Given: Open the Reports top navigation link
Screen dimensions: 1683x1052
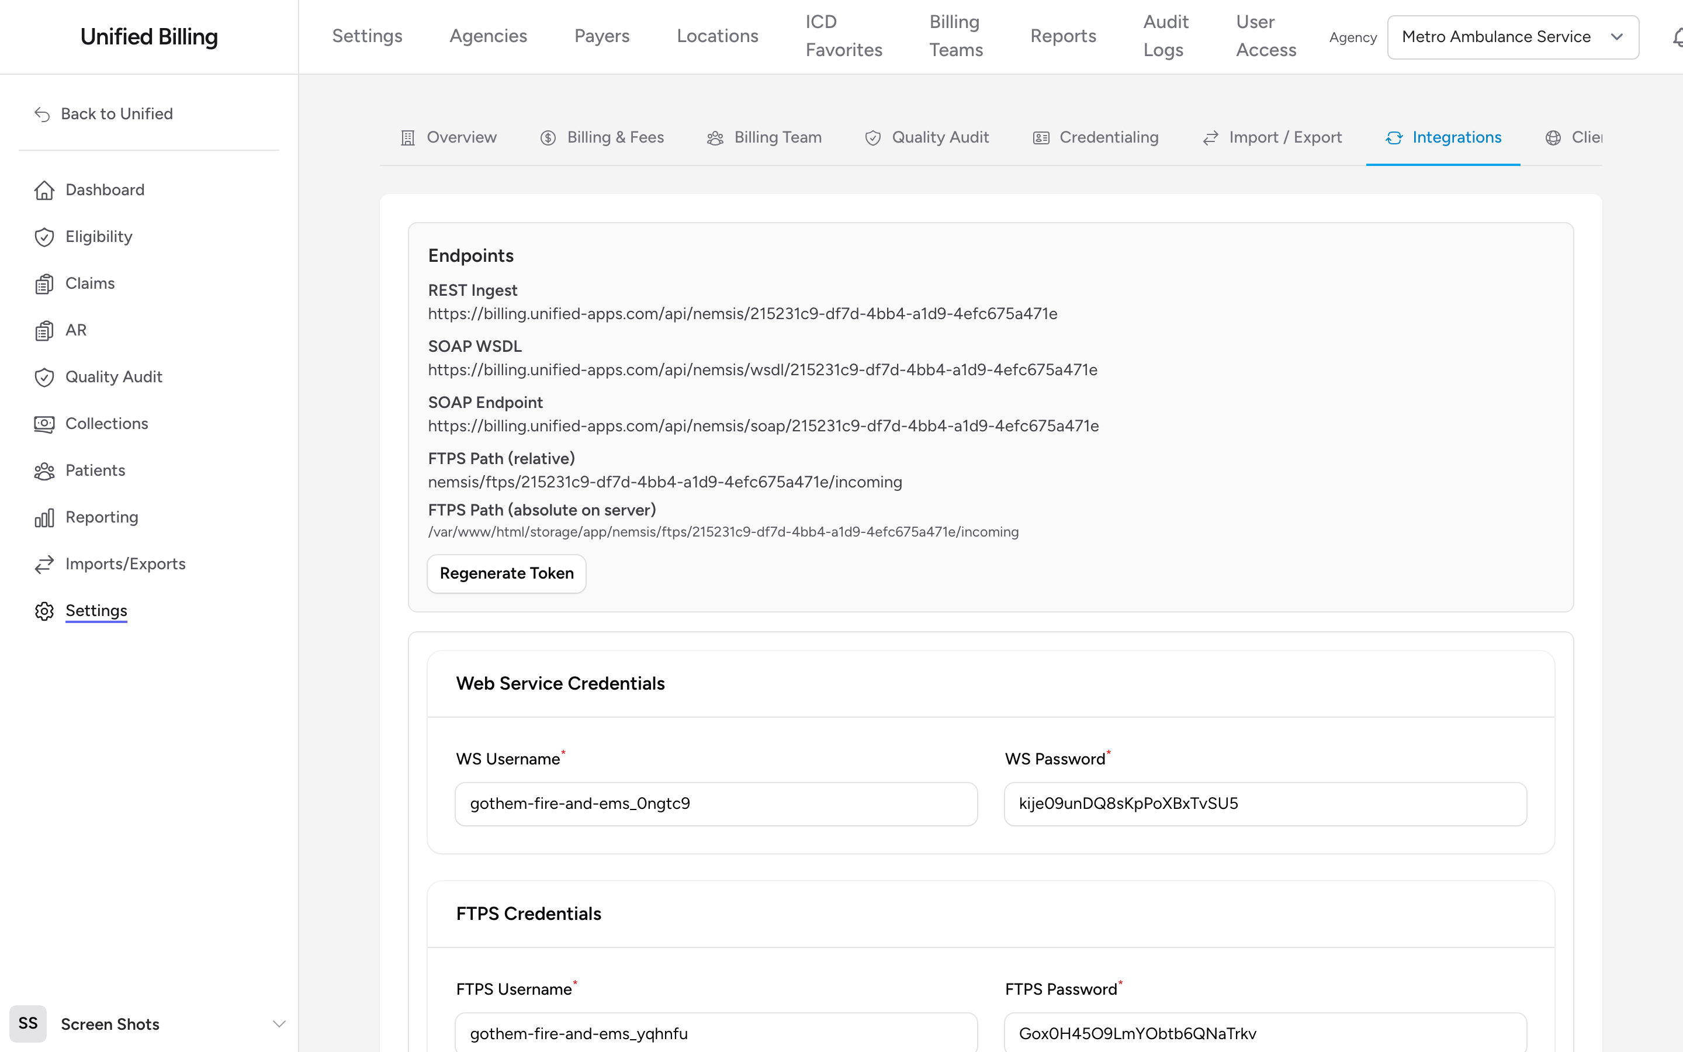Looking at the screenshot, I should 1062,36.
